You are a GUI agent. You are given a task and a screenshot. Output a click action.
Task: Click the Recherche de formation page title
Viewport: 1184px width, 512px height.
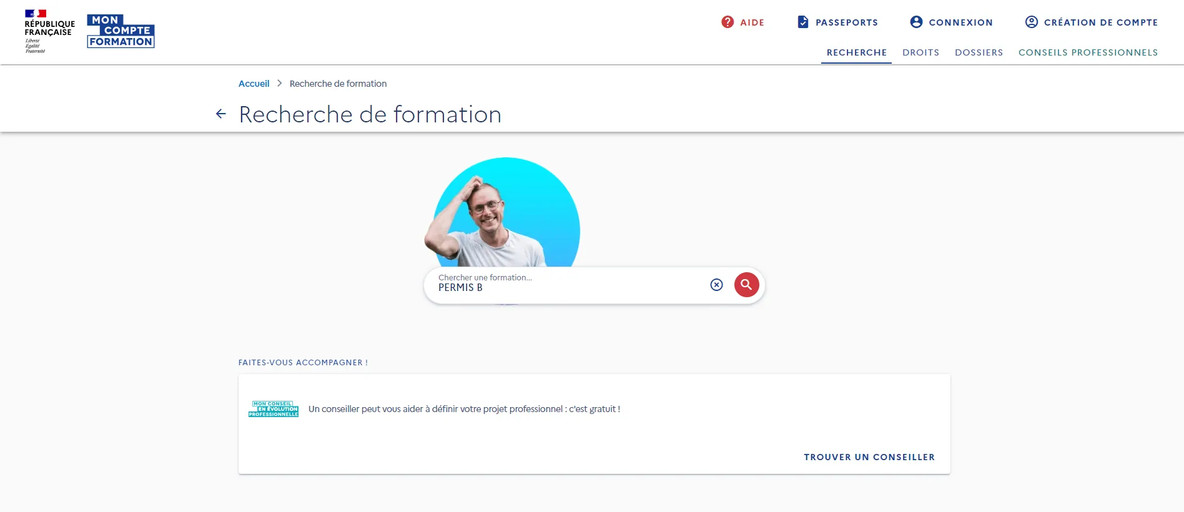[x=370, y=114]
